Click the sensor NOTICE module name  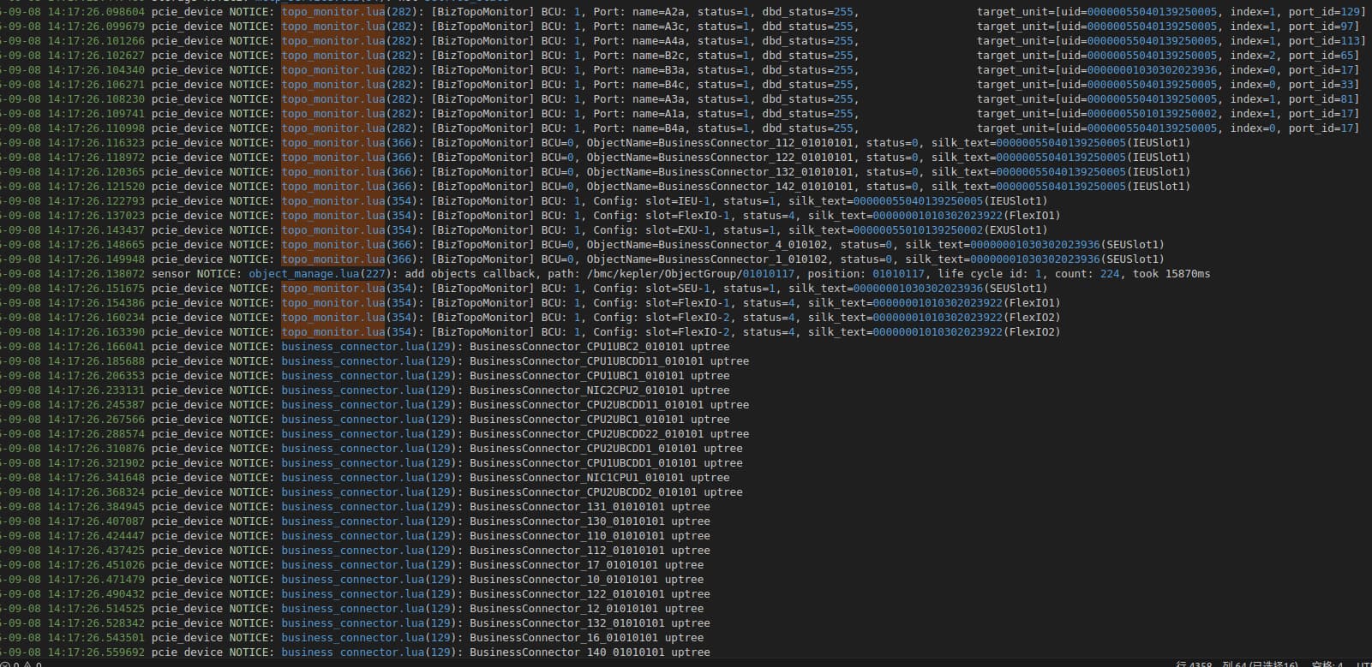pos(171,274)
